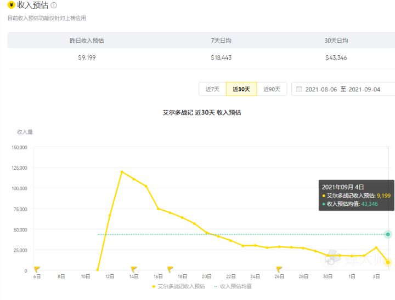Click chart title 艾尔多战记 近30天 收入预估

[x=202, y=112]
